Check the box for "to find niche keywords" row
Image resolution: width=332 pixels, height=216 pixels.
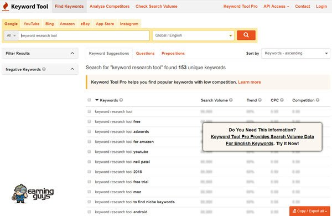89,202
